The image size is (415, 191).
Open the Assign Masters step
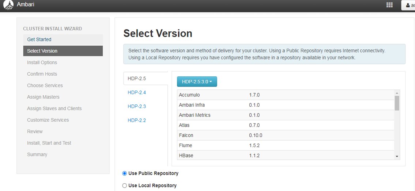(x=43, y=97)
